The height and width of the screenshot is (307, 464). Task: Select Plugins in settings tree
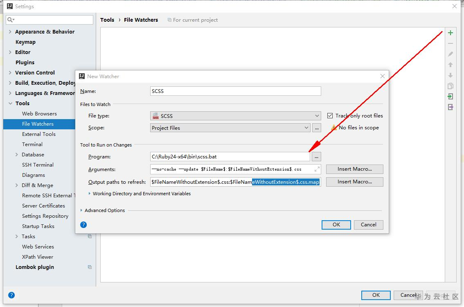point(25,63)
